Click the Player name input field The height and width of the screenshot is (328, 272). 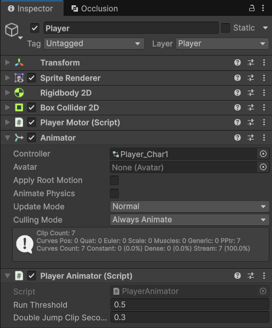pos(131,28)
